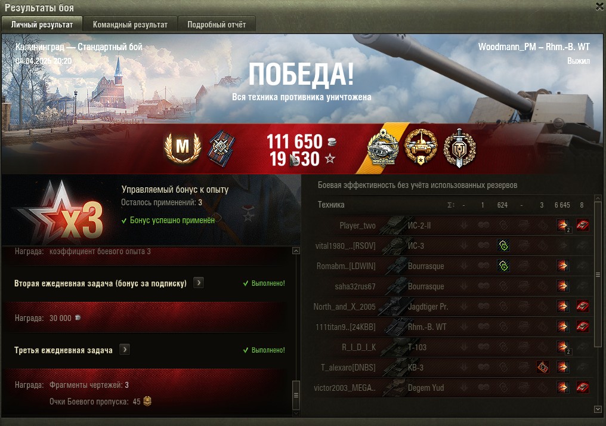Click the orange module-damage icon for T_alexaro КВ-3

(x=543, y=368)
